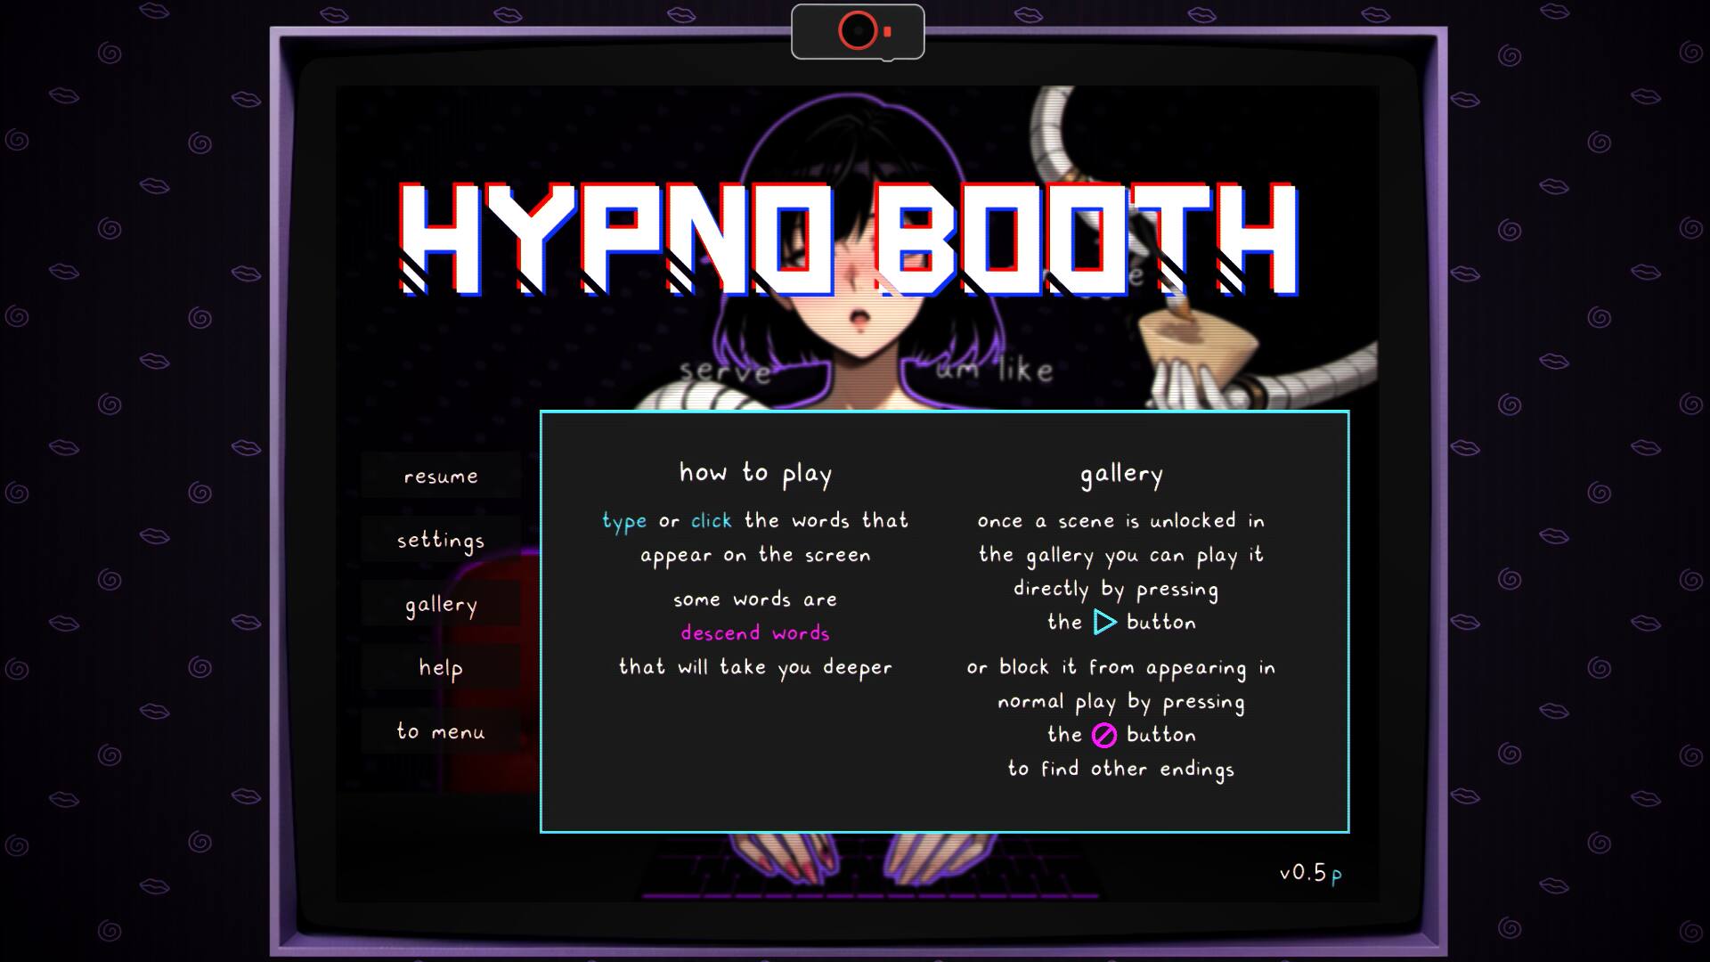Expand the 'how to play' section
Screen dimensions: 1710x962
755,473
